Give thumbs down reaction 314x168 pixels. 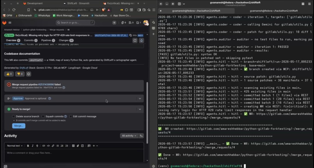coord(19,74)
